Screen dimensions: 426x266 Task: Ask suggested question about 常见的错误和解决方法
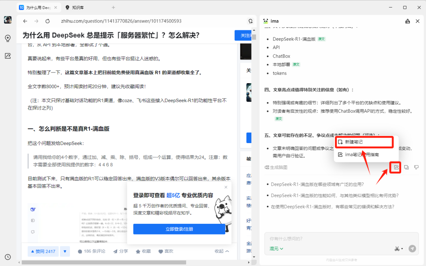coord(333,206)
